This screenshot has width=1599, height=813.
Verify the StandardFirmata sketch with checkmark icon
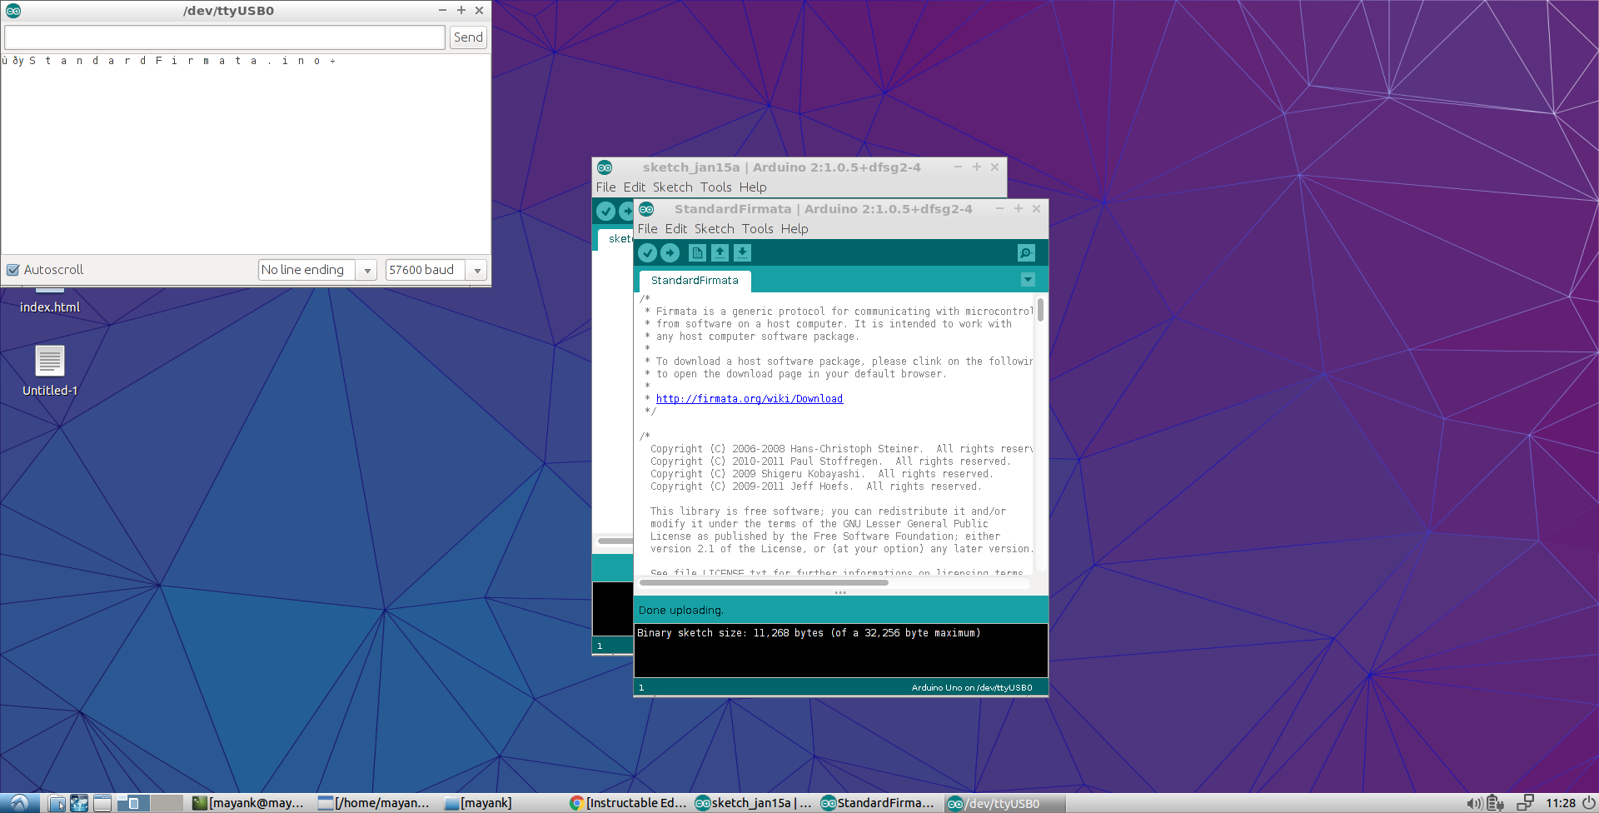point(647,252)
